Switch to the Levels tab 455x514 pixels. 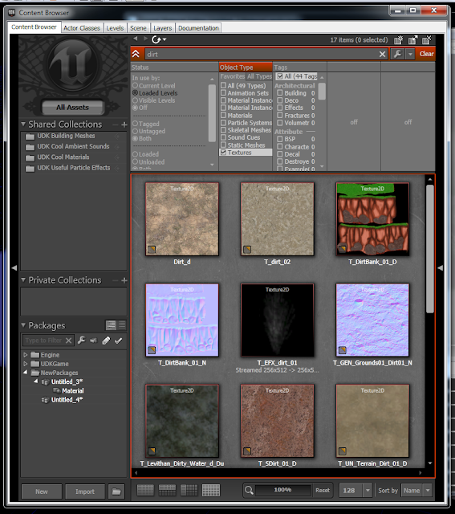[115, 28]
